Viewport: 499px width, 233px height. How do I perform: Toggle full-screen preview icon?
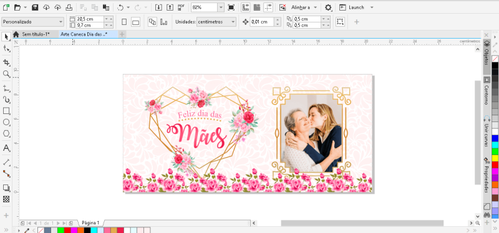[x=231, y=7]
